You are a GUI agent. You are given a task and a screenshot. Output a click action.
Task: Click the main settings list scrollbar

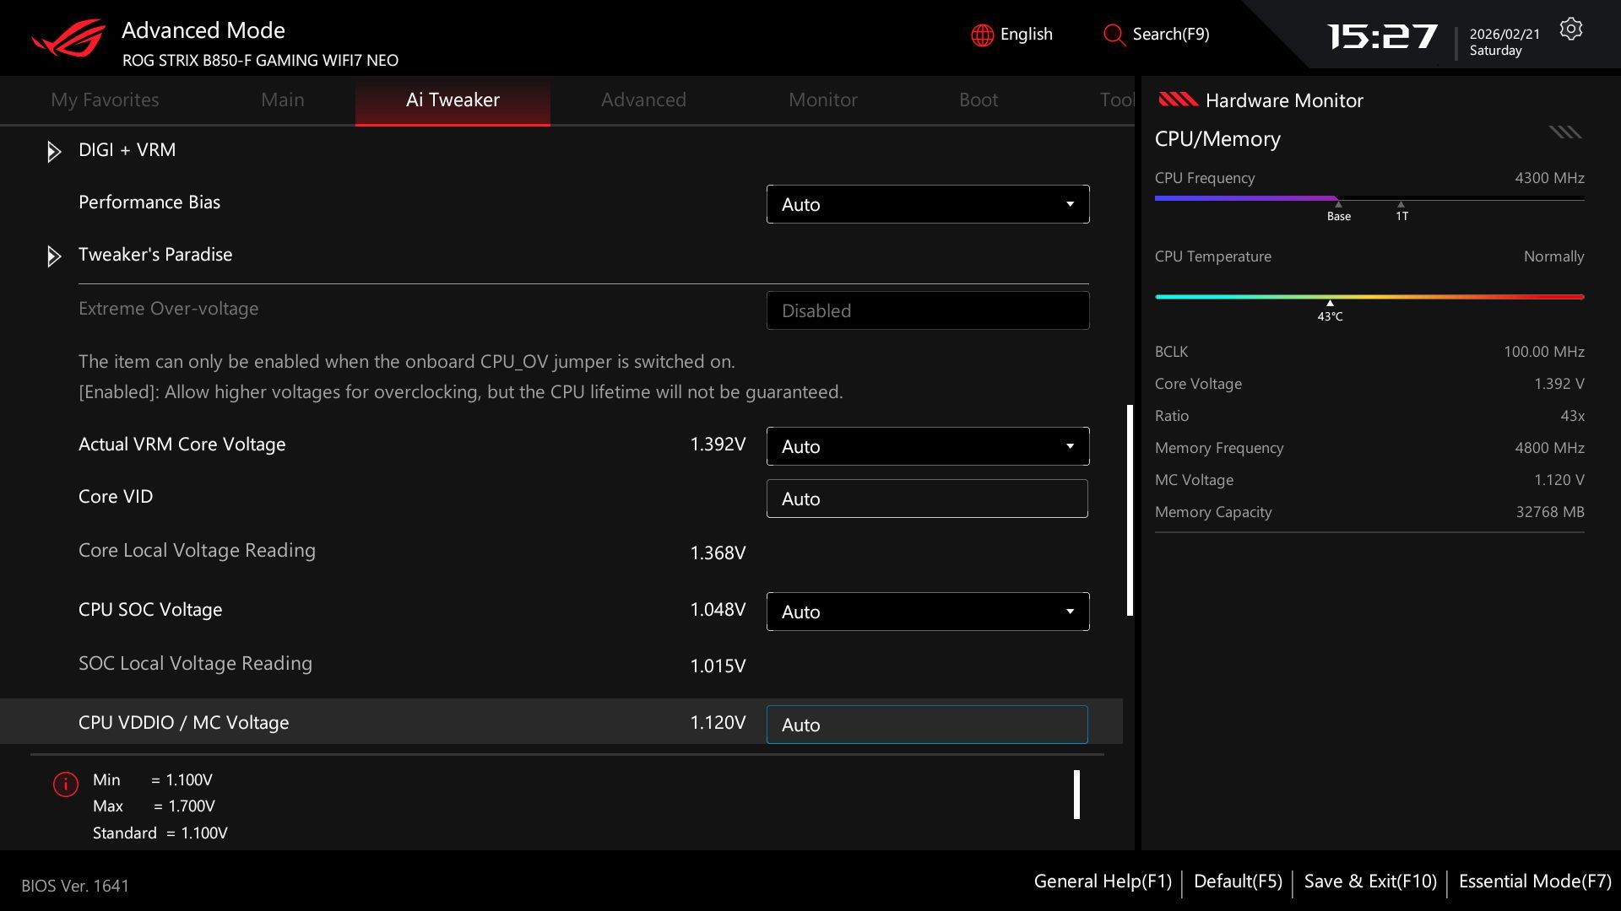(x=1130, y=510)
